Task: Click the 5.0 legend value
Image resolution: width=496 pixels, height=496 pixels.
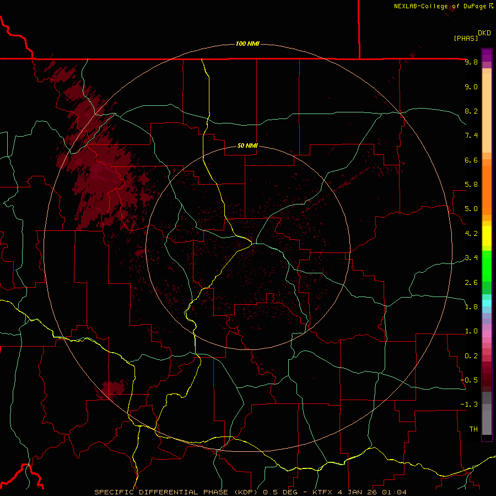Action: click(x=471, y=209)
